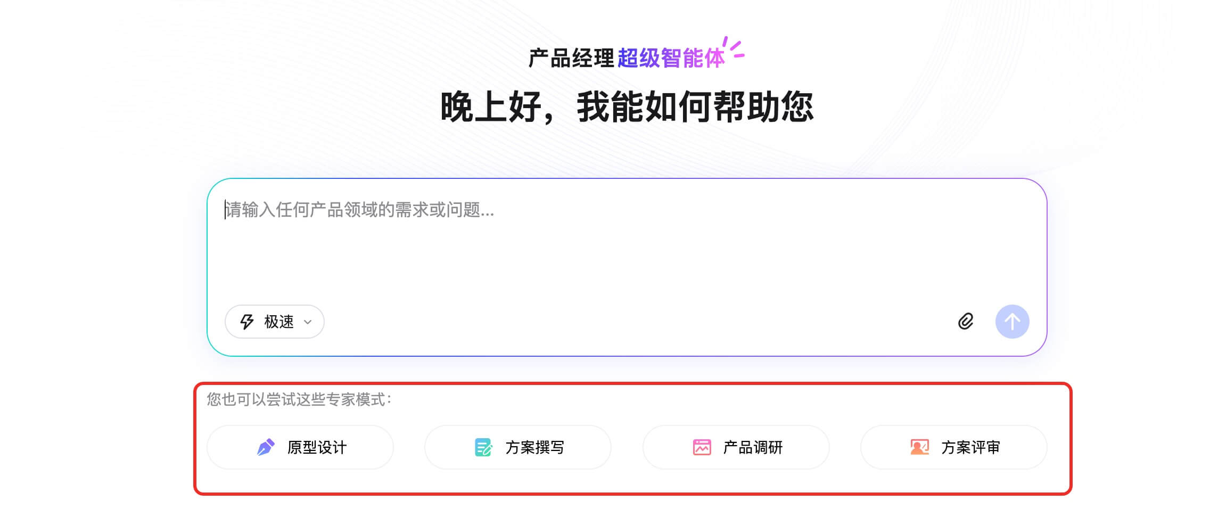Viewport: 1218px width, 525px height.
Task: Click the 晚上好，我能如何帮助您 greeting heading
Action: point(627,107)
